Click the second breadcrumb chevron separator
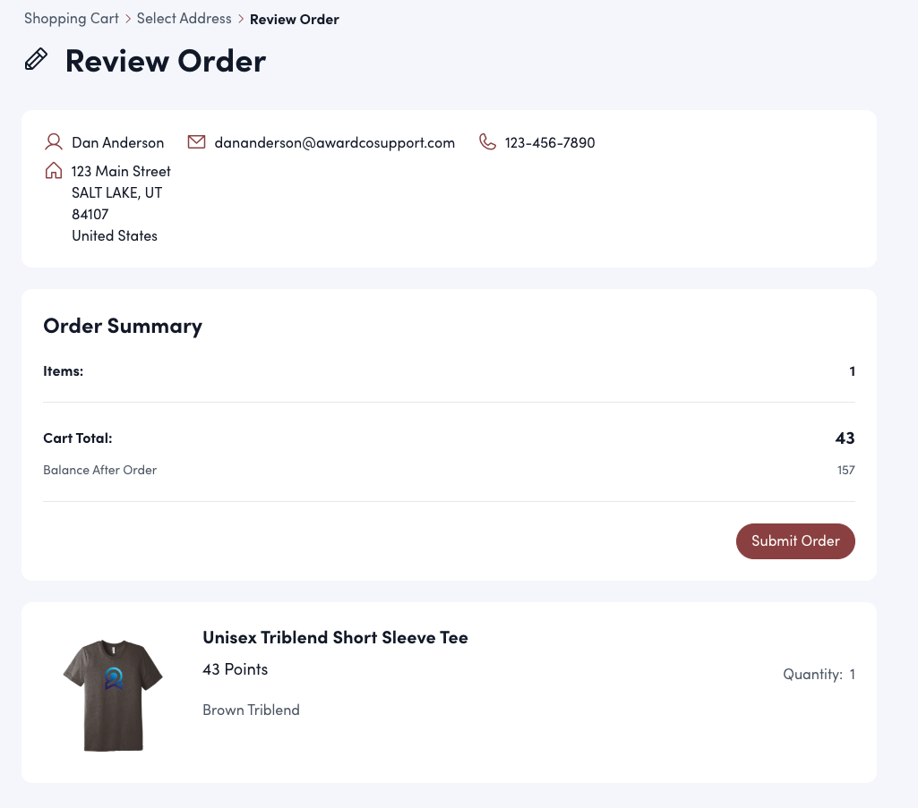 [241, 19]
